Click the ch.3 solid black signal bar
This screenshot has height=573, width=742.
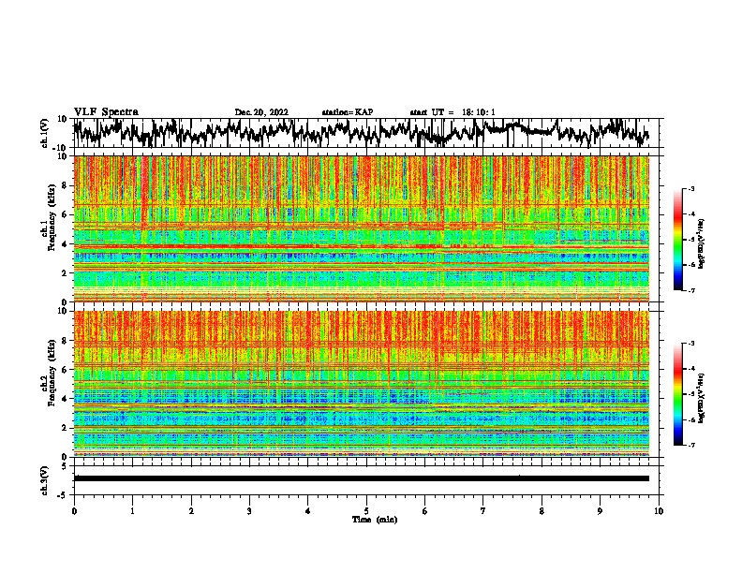[361, 478]
